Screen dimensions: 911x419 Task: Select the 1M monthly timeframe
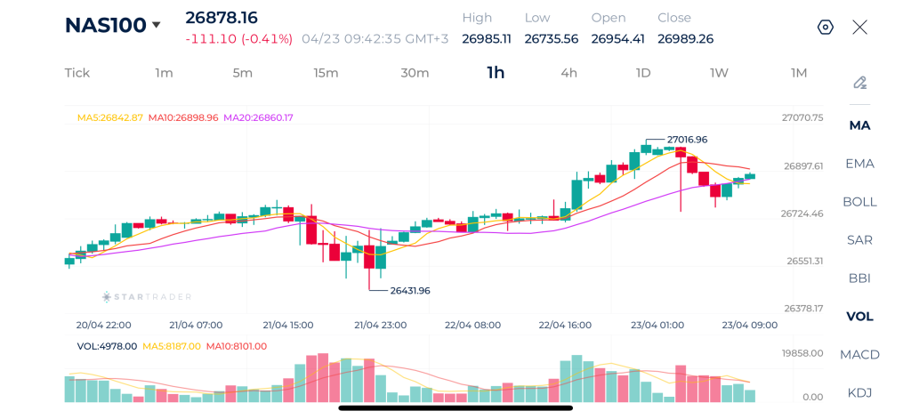coord(799,73)
